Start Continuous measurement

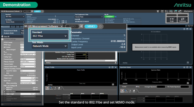coord(183,20)
